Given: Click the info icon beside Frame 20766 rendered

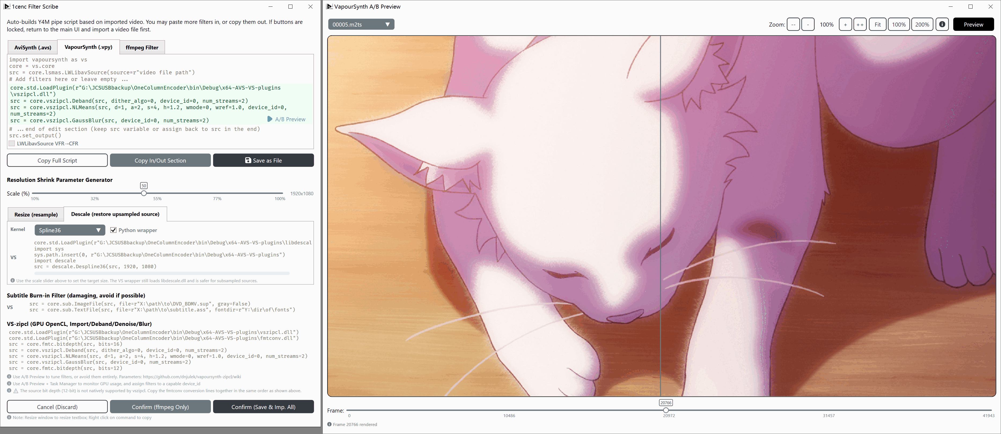Looking at the screenshot, I should [x=329, y=424].
